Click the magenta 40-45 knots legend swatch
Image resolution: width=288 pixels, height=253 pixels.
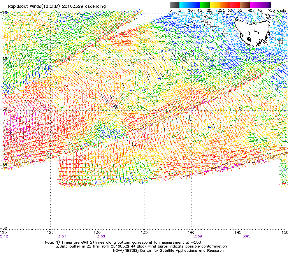[x=255, y=5]
